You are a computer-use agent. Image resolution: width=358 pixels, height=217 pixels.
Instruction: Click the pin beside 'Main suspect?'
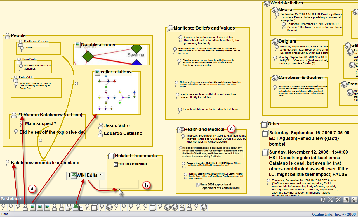point(22,124)
